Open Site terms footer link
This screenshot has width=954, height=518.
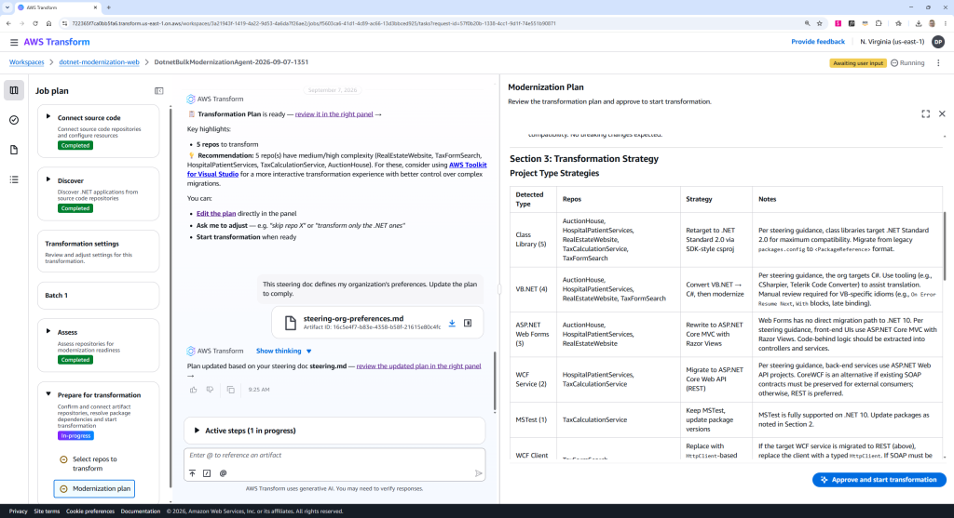click(47, 511)
